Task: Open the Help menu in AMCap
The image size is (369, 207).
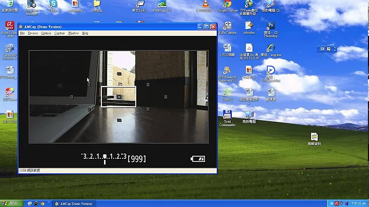Action: 85,33
